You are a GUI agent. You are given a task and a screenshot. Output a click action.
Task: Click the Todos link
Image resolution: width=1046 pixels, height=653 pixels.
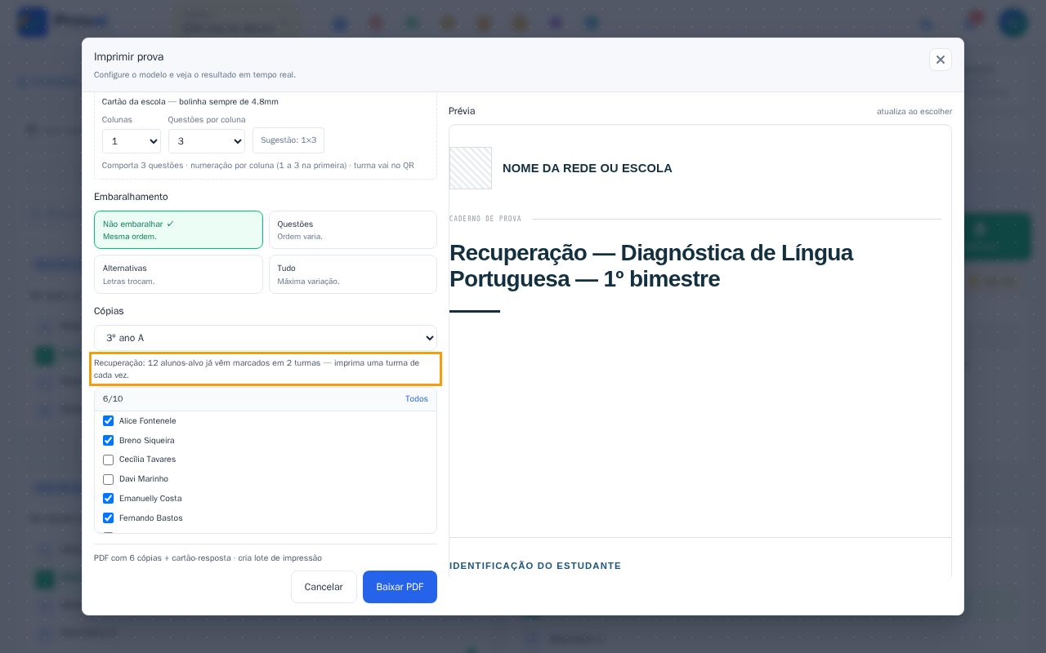click(417, 399)
